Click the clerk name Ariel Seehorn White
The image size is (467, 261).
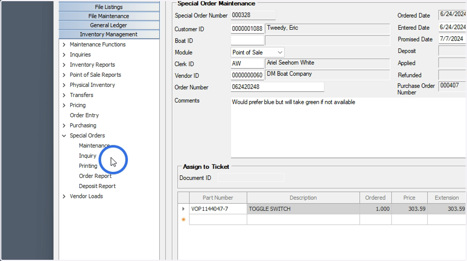point(327,64)
